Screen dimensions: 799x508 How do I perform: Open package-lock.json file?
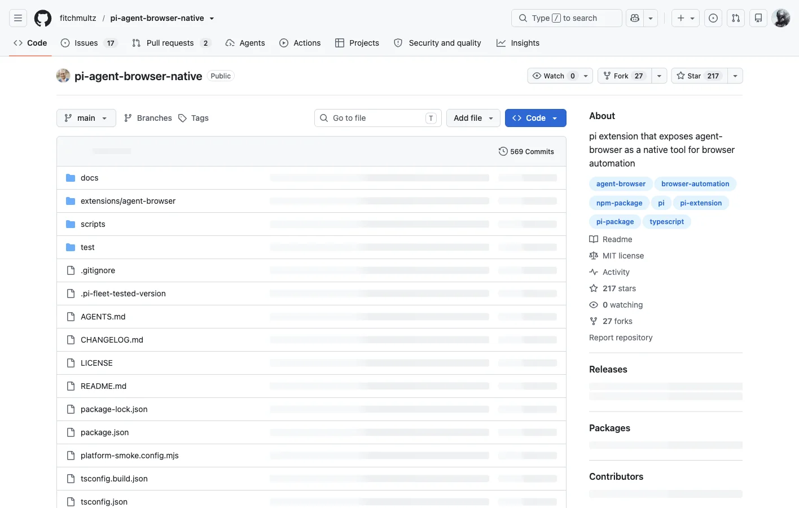pyautogui.click(x=114, y=409)
